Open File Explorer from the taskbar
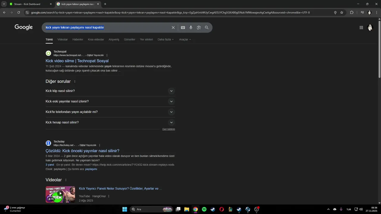The width and height of the screenshot is (381, 214). coord(187,209)
